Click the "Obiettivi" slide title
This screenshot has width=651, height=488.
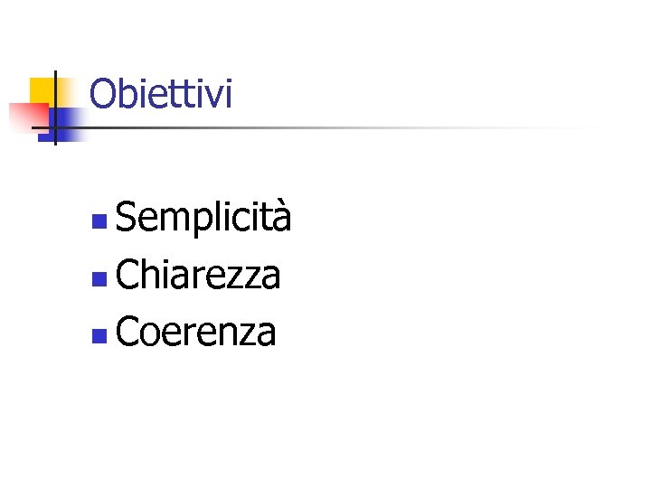162,94
